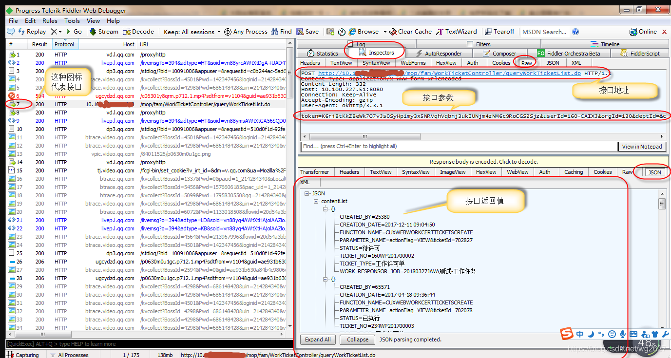Take a screenshot with the camera icon
The image size is (671, 358).
tap(330, 32)
